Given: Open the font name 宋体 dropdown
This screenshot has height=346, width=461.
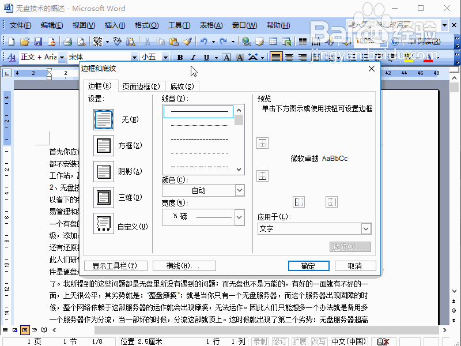Looking at the screenshot, I should pyautogui.click(x=134, y=57).
